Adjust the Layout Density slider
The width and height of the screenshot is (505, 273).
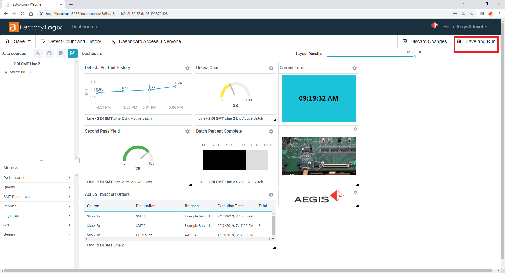click(x=414, y=56)
